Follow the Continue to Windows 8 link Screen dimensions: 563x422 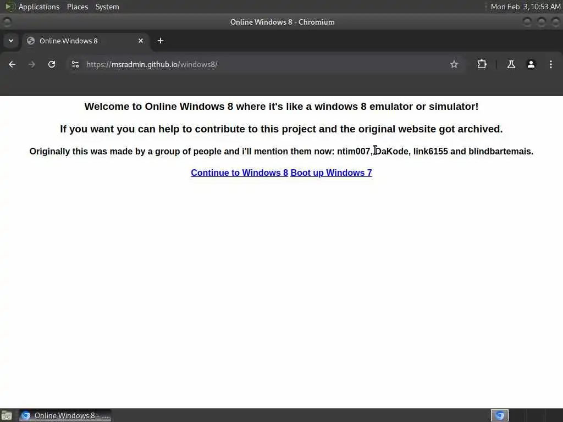(240, 173)
